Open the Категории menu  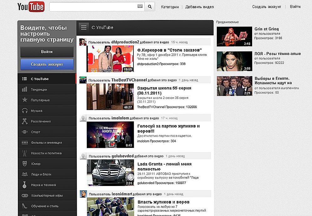[x=169, y=6]
